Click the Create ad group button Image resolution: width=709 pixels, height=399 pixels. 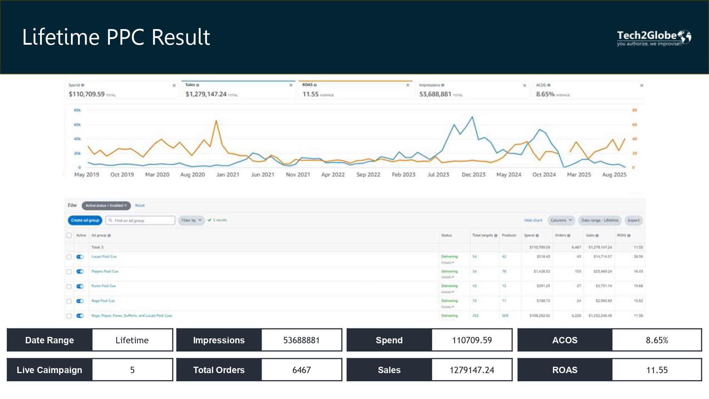[85, 220]
